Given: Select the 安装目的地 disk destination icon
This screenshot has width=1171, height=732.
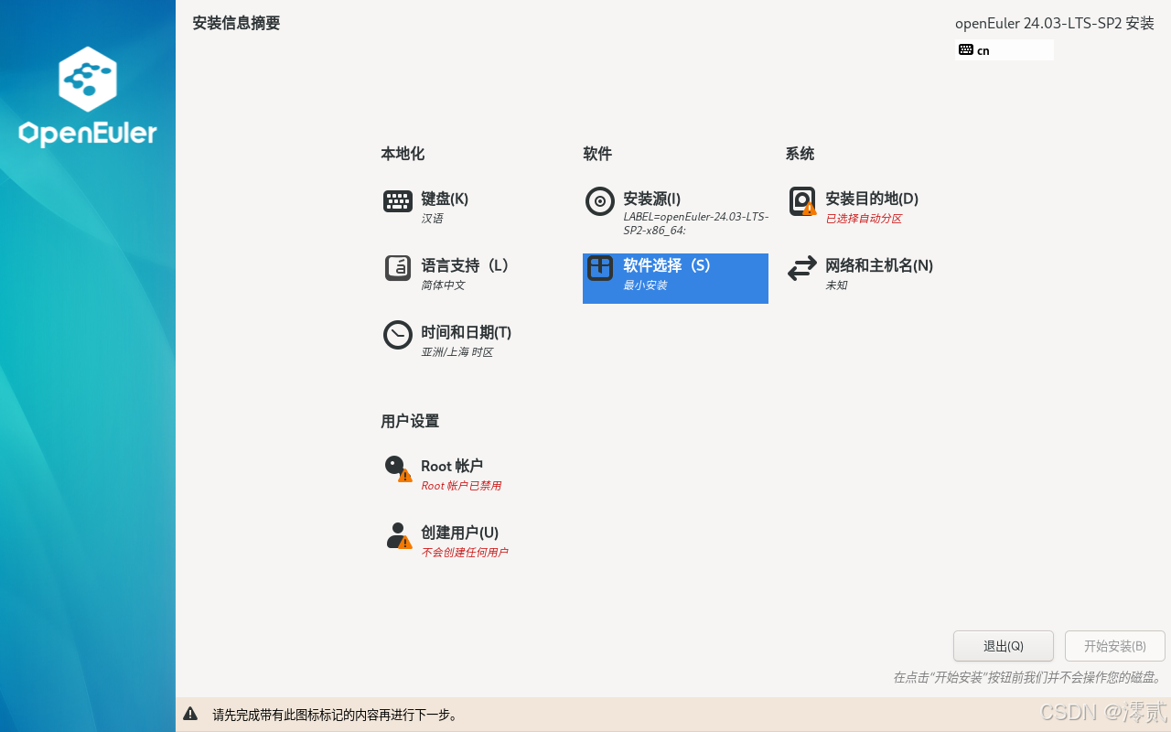Looking at the screenshot, I should coord(801,201).
